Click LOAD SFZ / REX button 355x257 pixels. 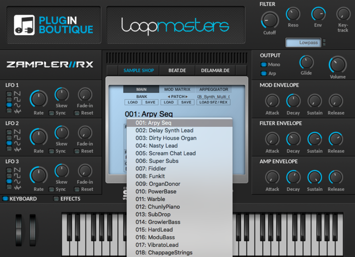click(x=213, y=103)
